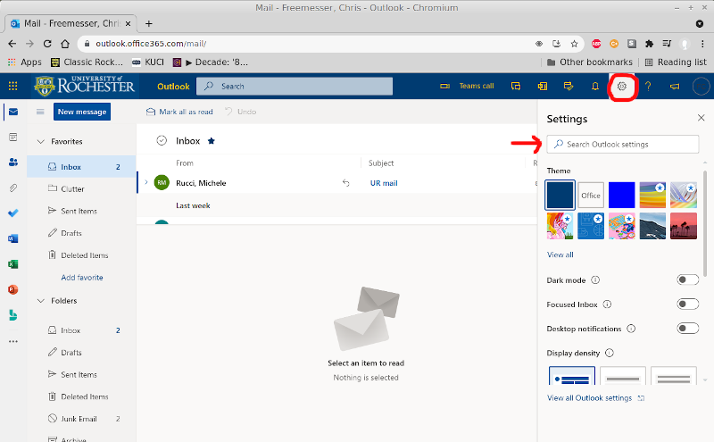Open the Calendar icon in left rail
Image resolution: width=714 pixels, height=442 pixels.
click(x=12, y=137)
